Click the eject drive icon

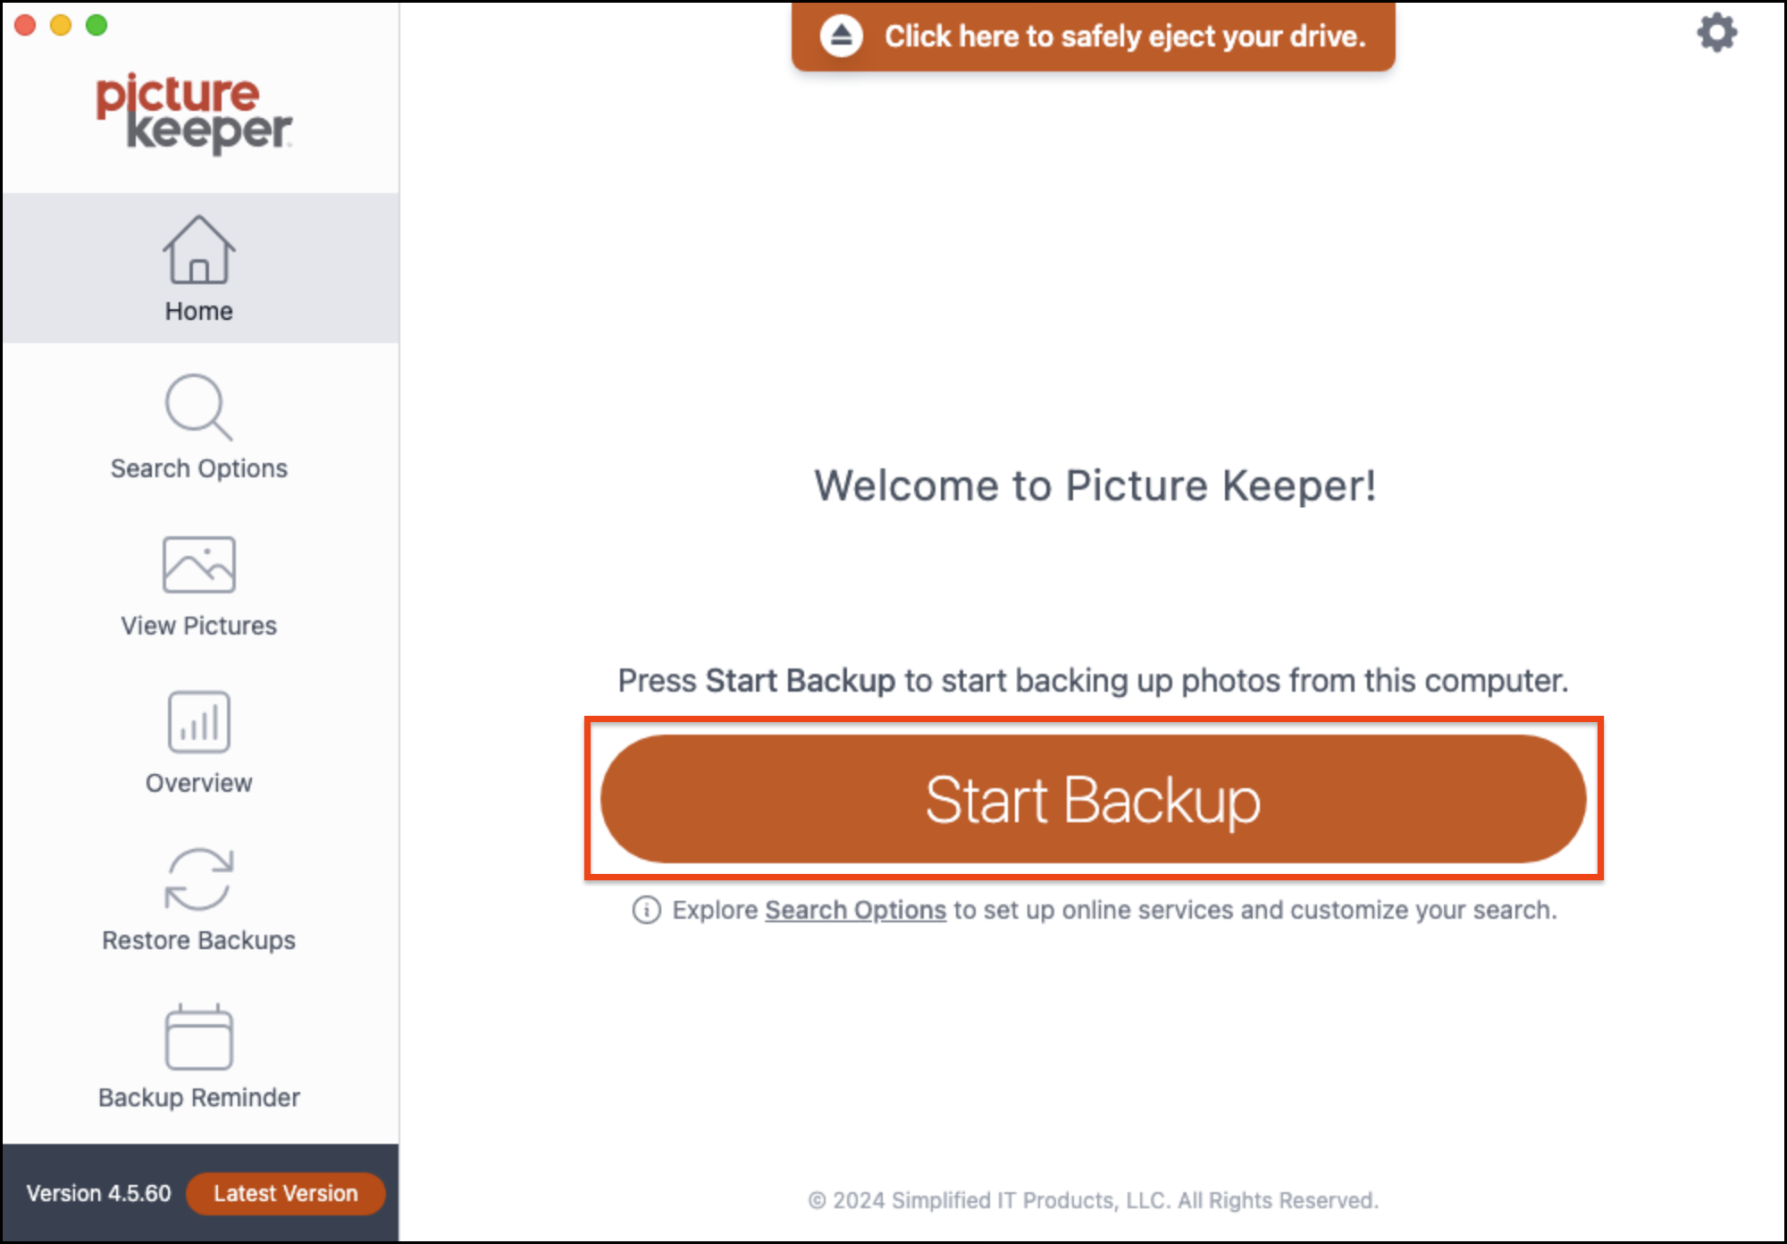pos(841,36)
